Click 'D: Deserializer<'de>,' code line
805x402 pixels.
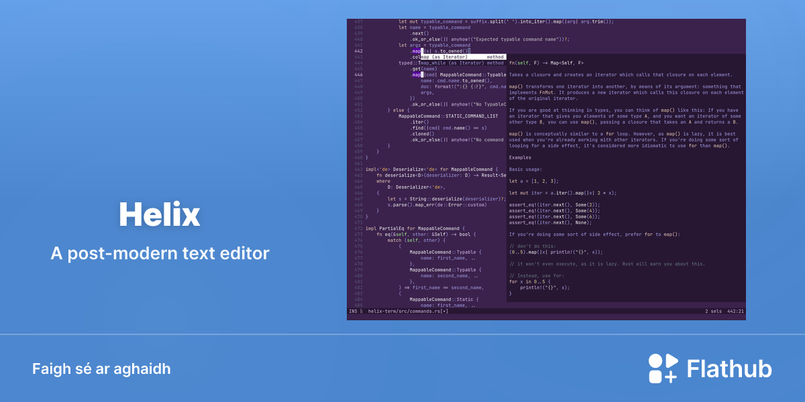(415, 187)
